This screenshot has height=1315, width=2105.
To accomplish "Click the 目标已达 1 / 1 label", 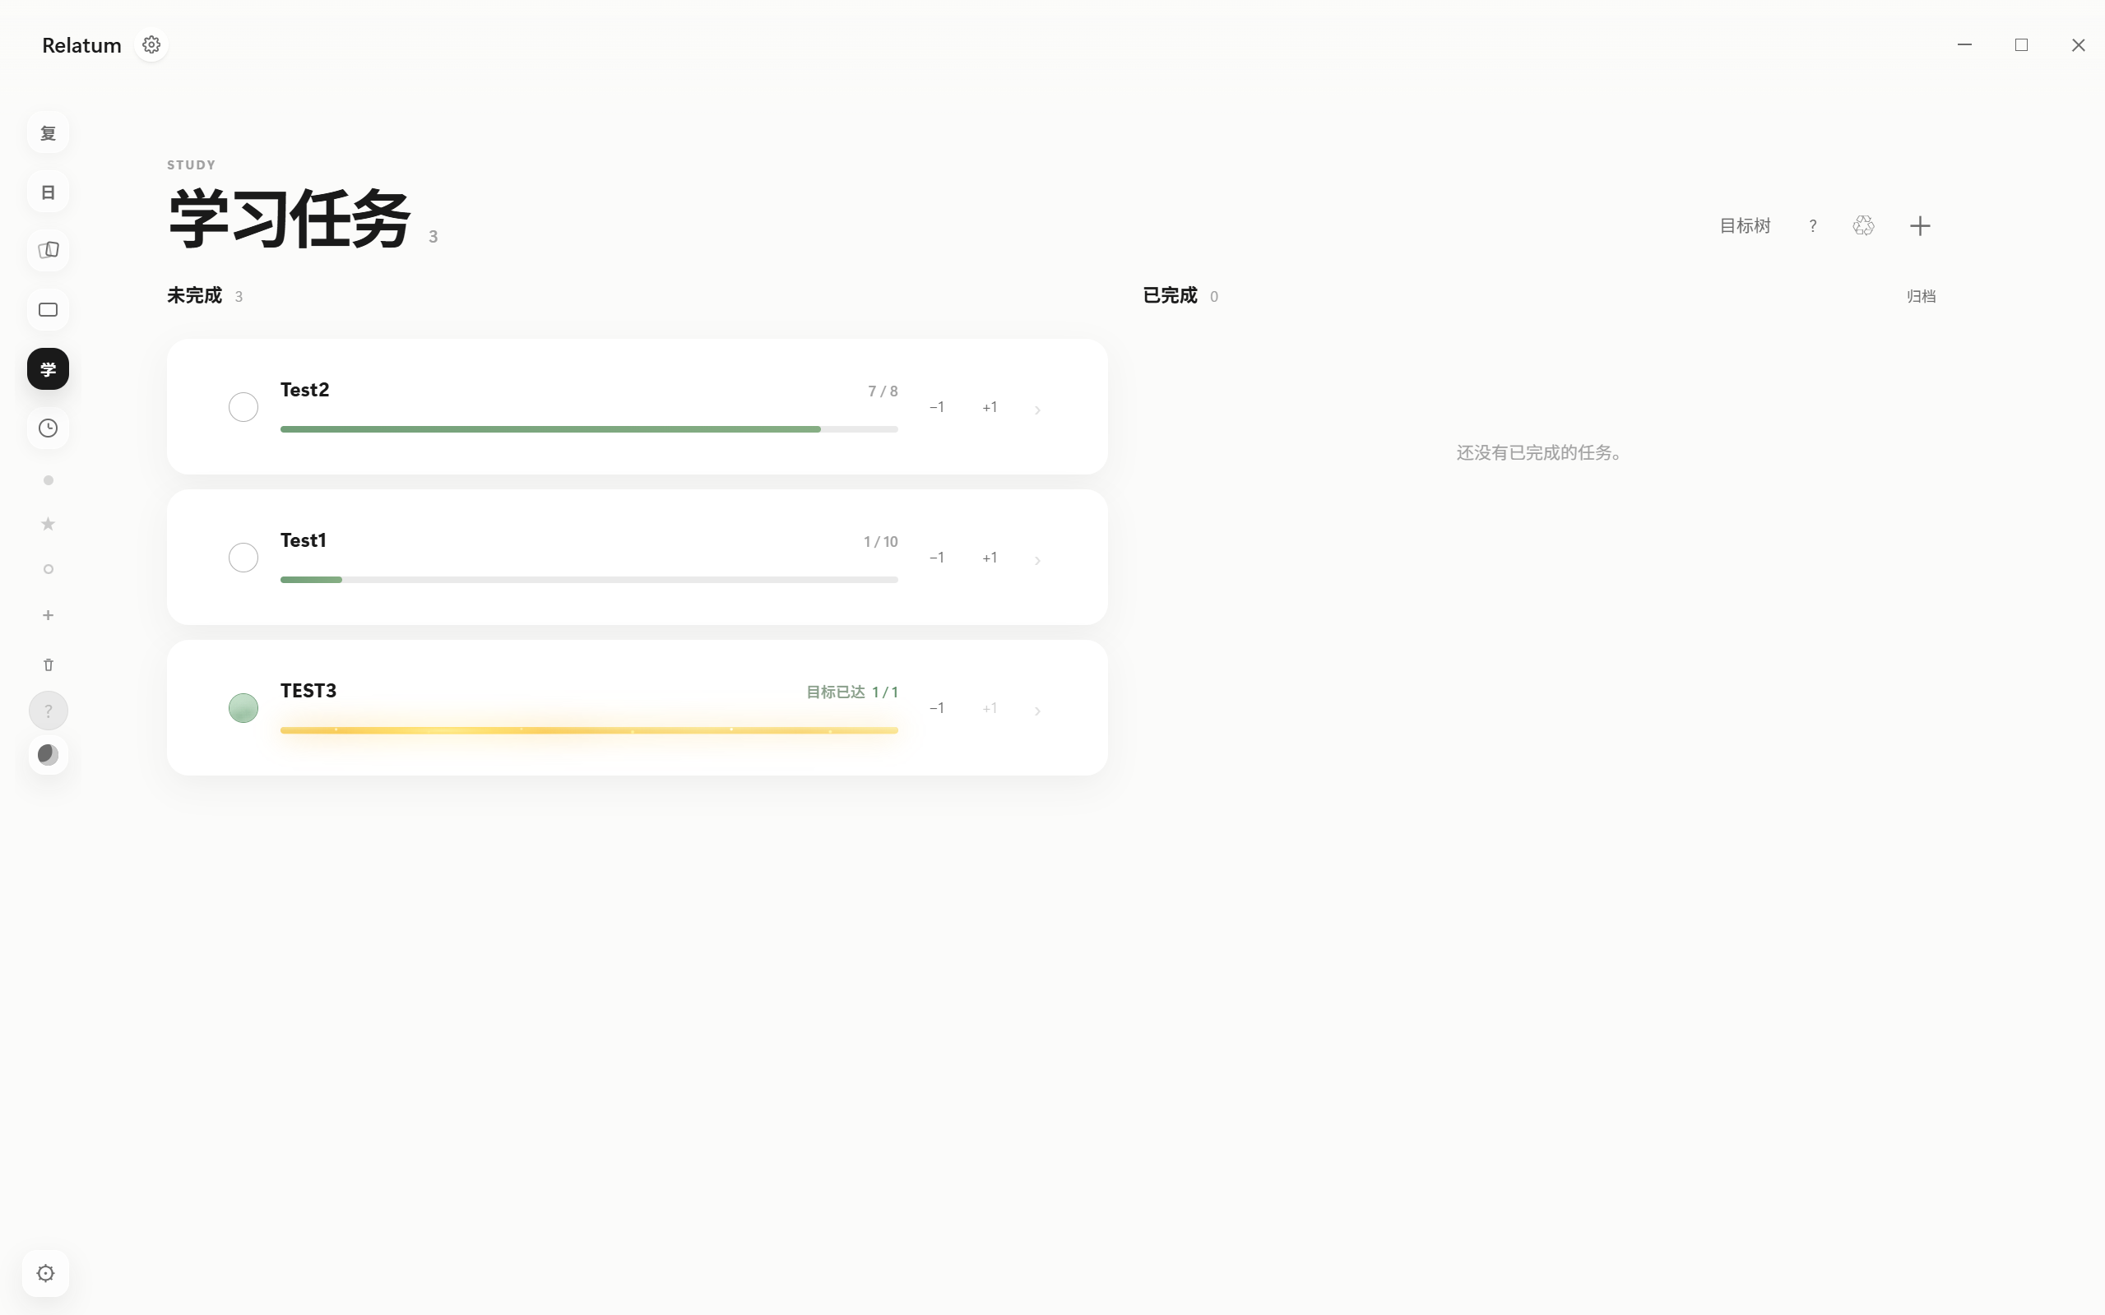I will coord(852,692).
